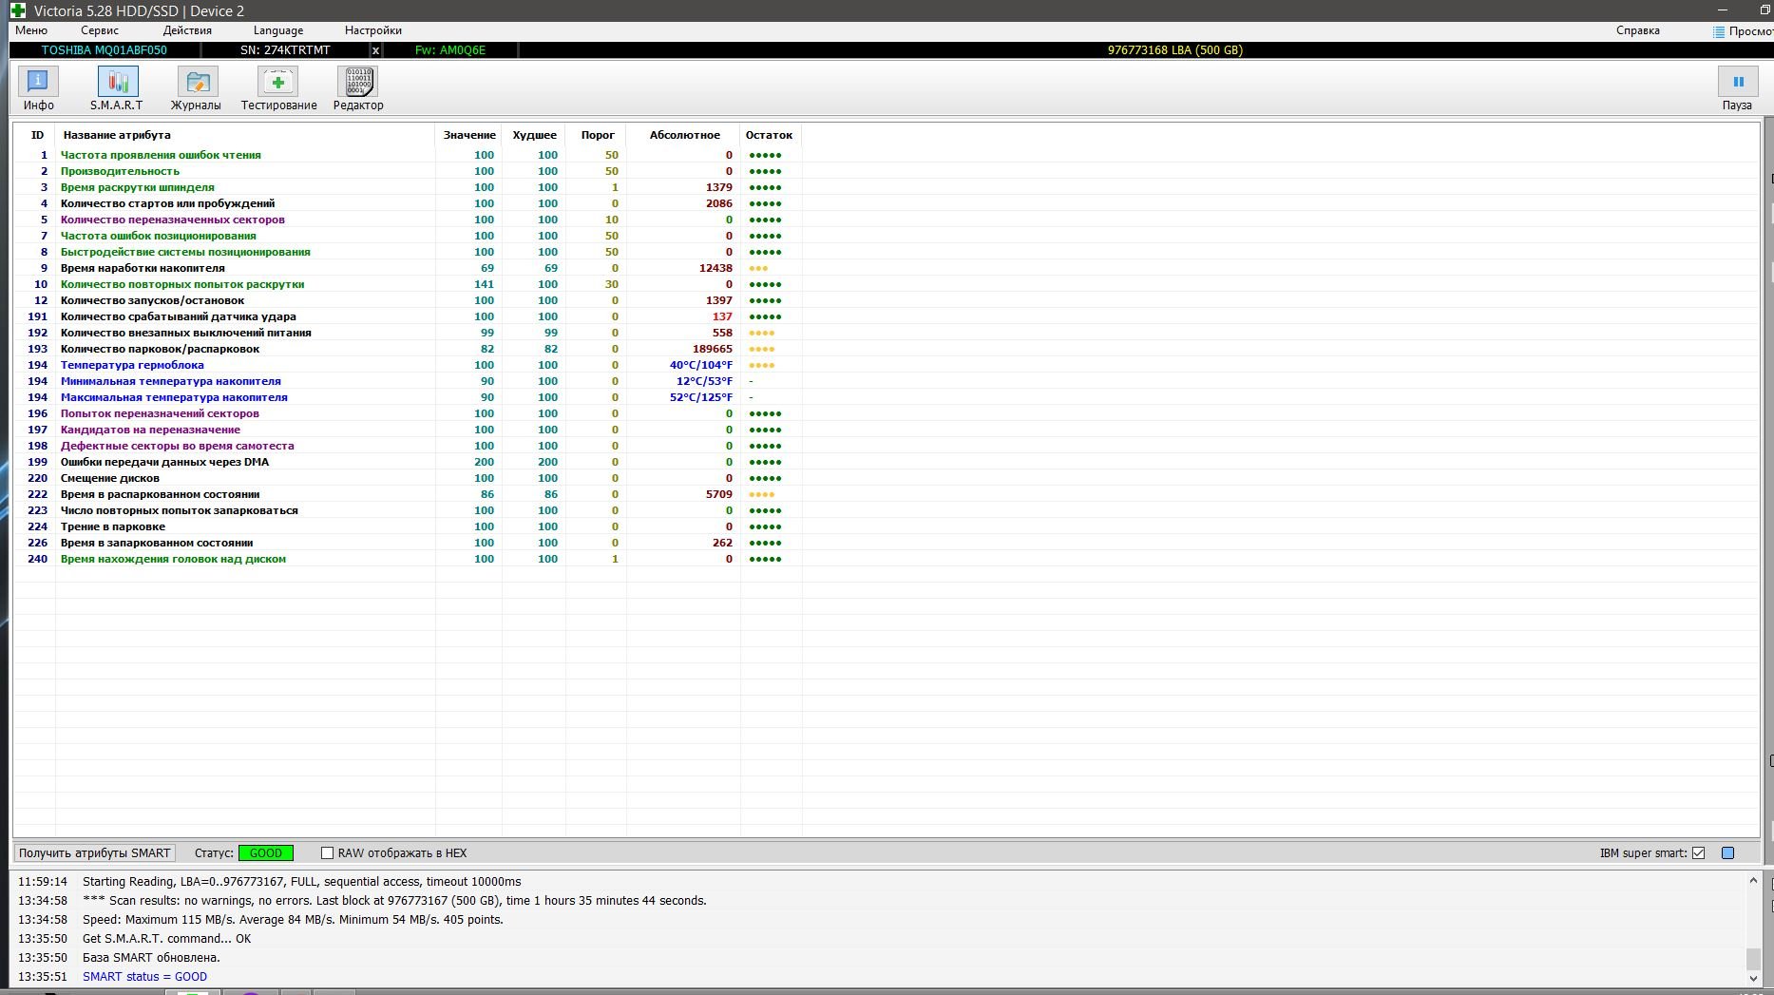
Task: Select row Дефектные секторы во время самотеста
Action: pyautogui.click(x=409, y=446)
